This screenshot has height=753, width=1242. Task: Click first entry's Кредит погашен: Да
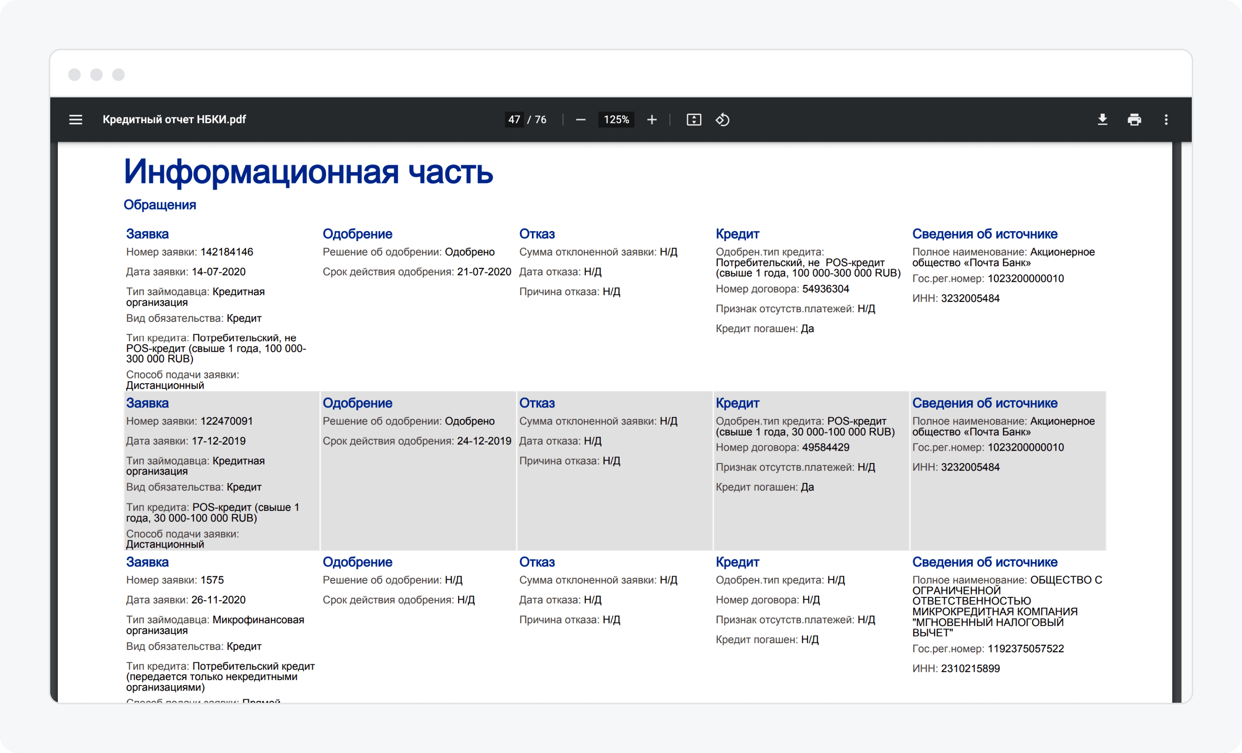pyautogui.click(x=765, y=329)
